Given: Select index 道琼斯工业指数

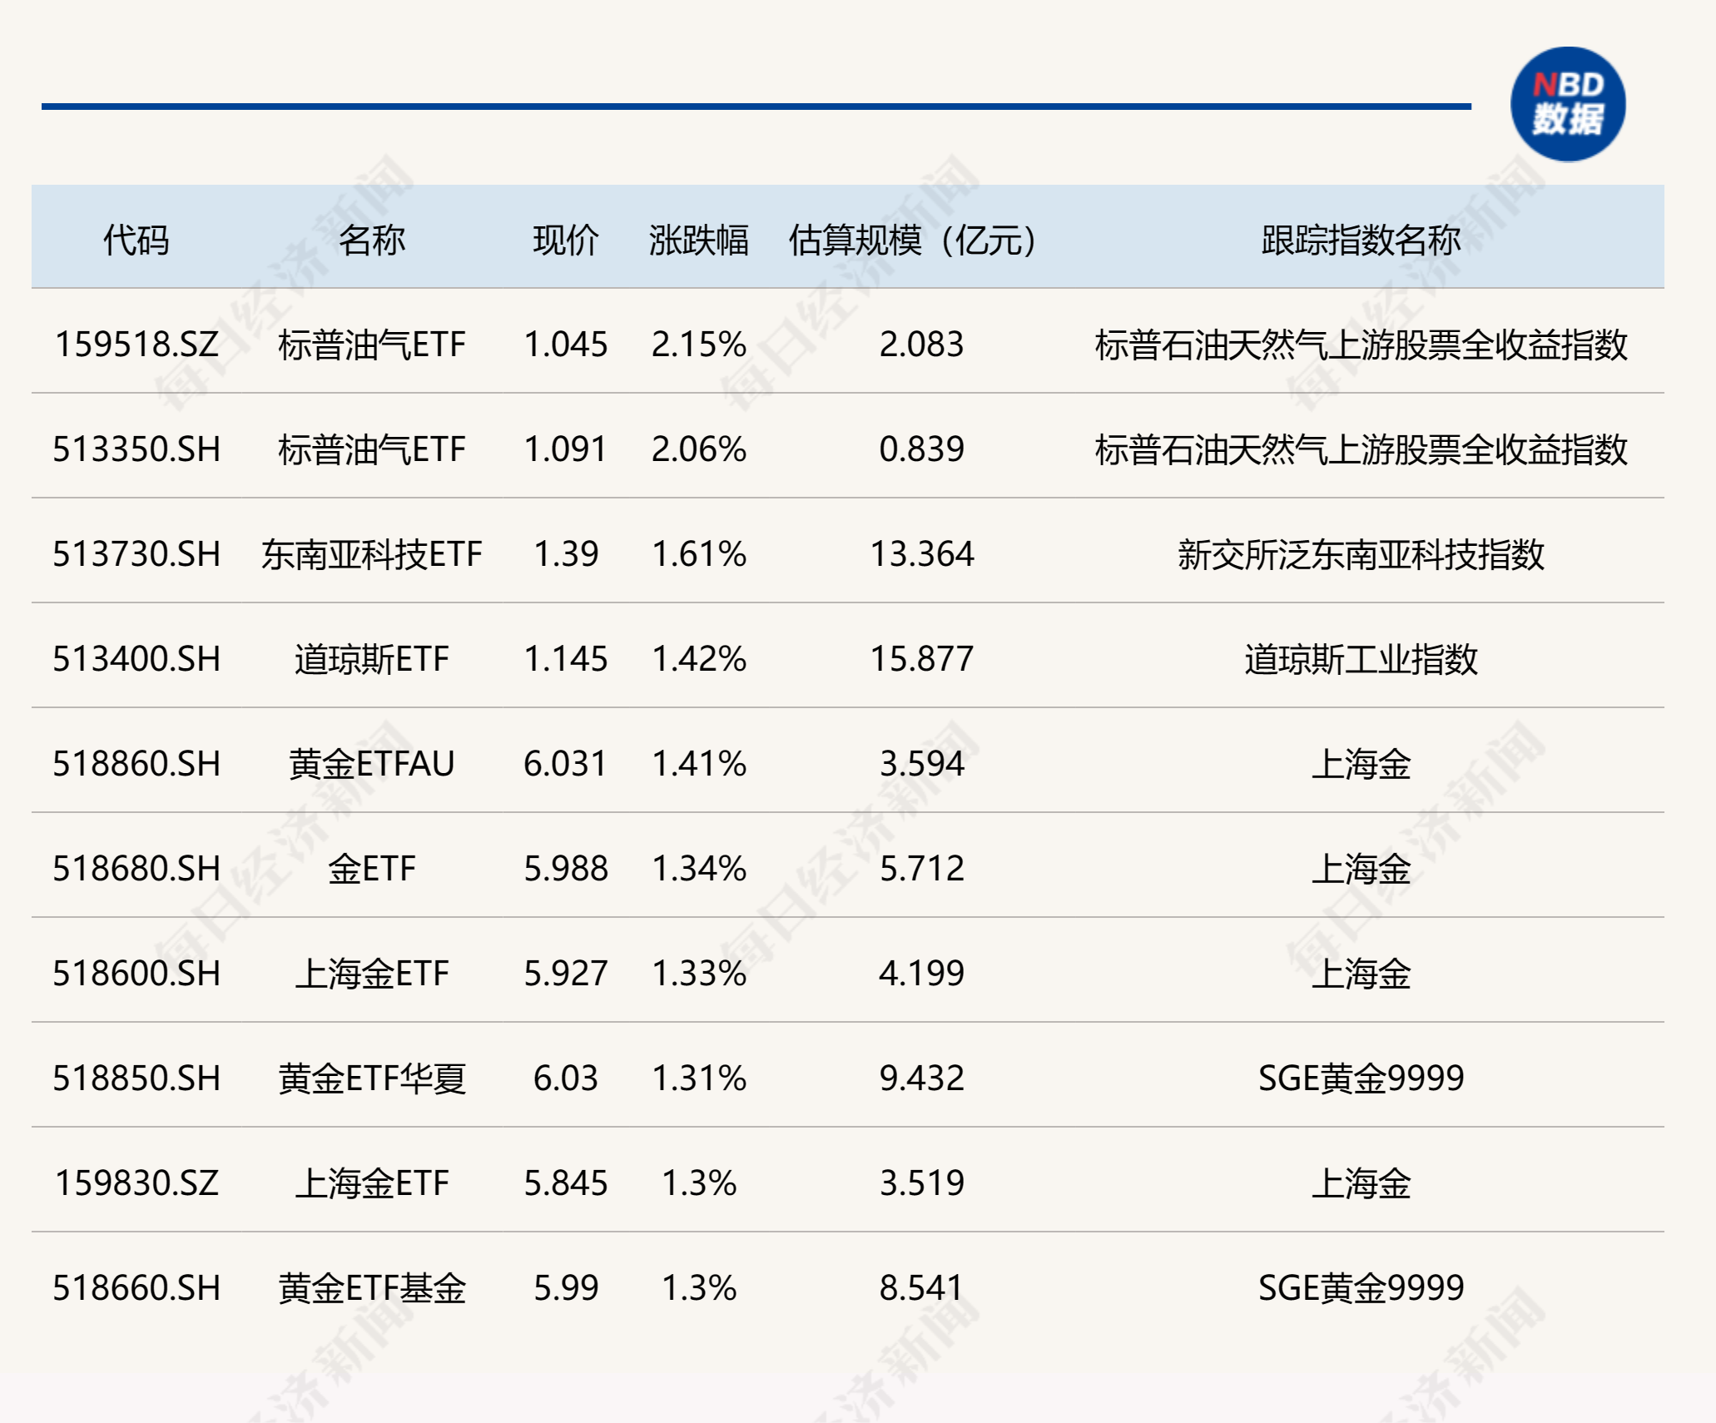Looking at the screenshot, I should (x=1361, y=659).
